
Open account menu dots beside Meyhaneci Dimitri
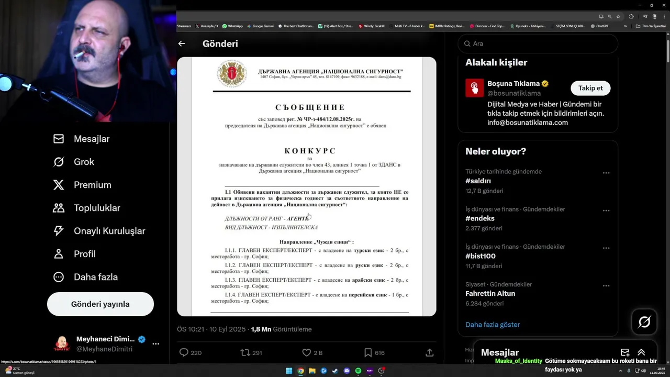click(x=155, y=344)
